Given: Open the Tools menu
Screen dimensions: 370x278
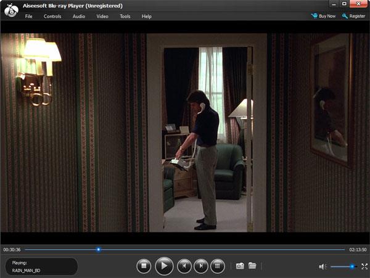Looking at the screenshot, I should (x=125, y=16).
